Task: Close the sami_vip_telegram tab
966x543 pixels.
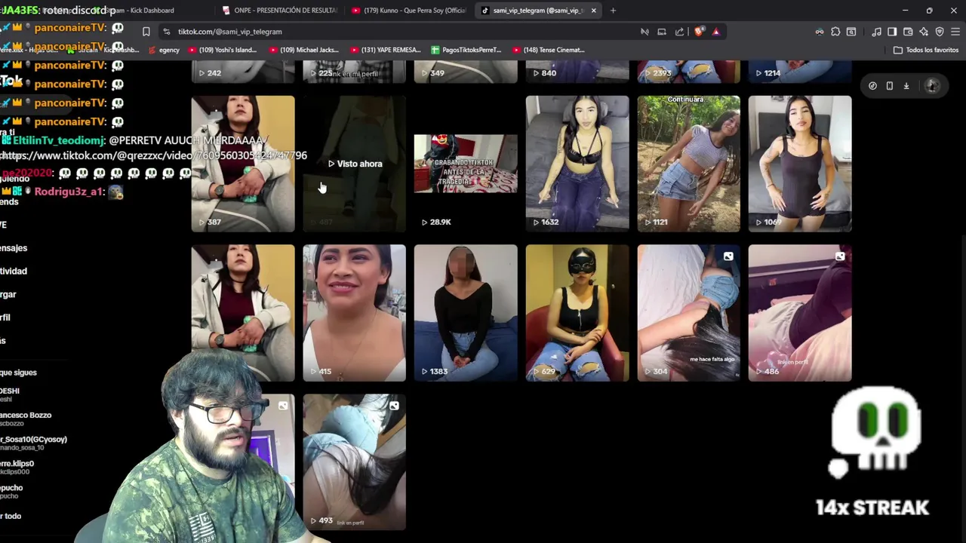Action: tap(593, 11)
